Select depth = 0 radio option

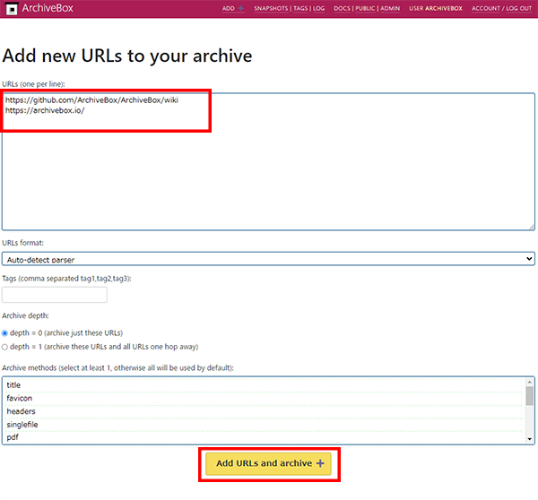[5, 333]
